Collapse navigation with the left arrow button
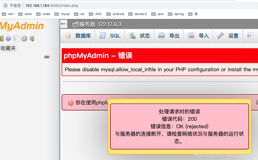The width and height of the screenshot is (258, 160). [64, 24]
